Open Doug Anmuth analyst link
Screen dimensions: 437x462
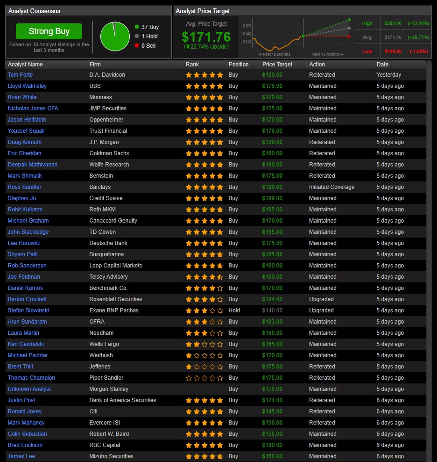click(x=24, y=142)
